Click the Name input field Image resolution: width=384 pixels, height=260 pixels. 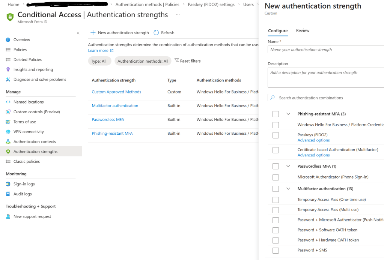coord(325,50)
